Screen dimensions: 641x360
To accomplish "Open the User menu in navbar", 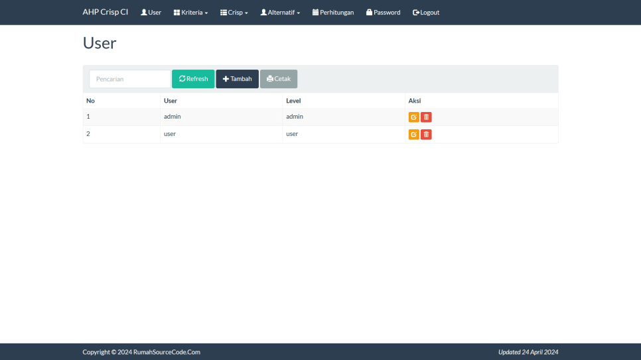I will (x=151, y=13).
